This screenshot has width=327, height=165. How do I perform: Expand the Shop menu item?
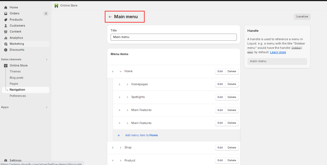click(x=121, y=148)
